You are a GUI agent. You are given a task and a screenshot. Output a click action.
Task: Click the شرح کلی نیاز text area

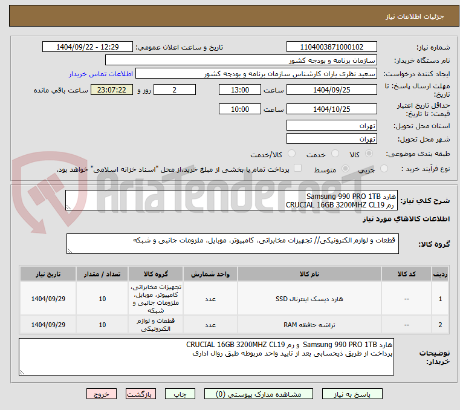coord(232,200)
